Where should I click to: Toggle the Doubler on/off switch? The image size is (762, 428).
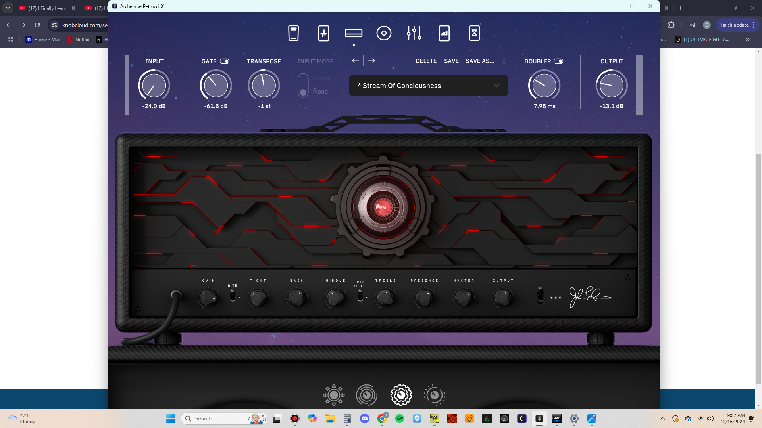pos(558,61)
